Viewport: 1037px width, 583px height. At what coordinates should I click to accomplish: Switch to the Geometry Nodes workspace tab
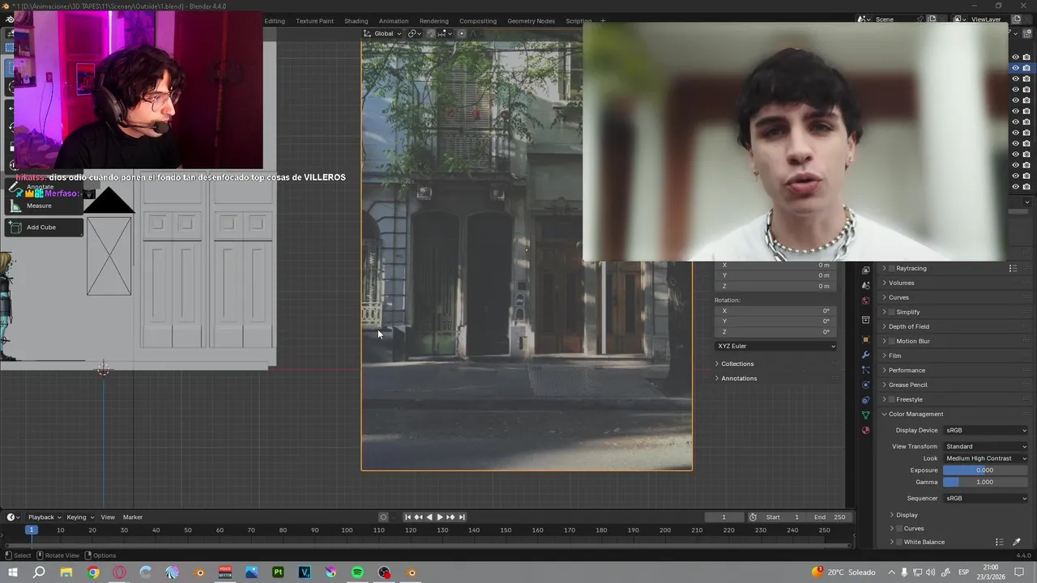(x=531, y=21)
